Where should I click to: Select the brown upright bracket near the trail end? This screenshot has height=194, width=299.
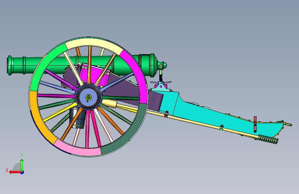pyautogui.click(x=255, y=124)
